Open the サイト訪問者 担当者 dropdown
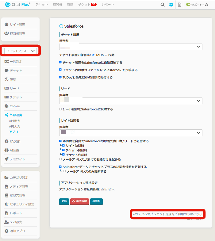 pos(131,133)
